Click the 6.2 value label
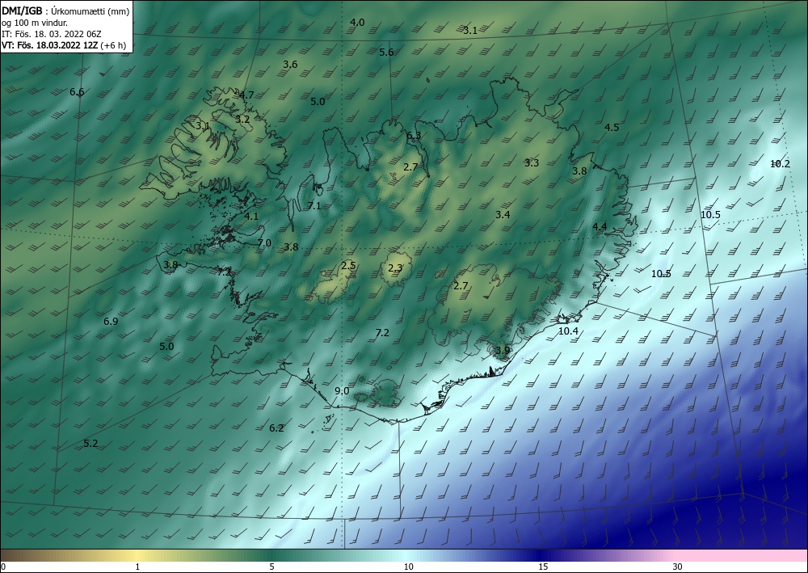The height and width of the screenshot is (573, 808). click(x=276, y=428)
